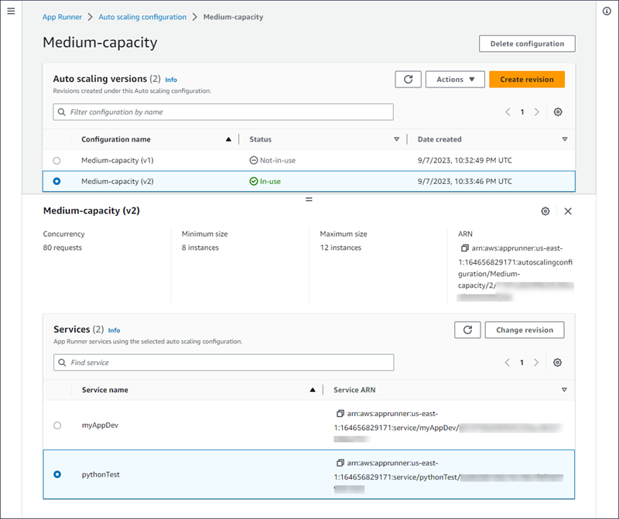Open the Info link beside Services heading
The width and height of the screenshot is (619, 519).
tap(114, 329)
